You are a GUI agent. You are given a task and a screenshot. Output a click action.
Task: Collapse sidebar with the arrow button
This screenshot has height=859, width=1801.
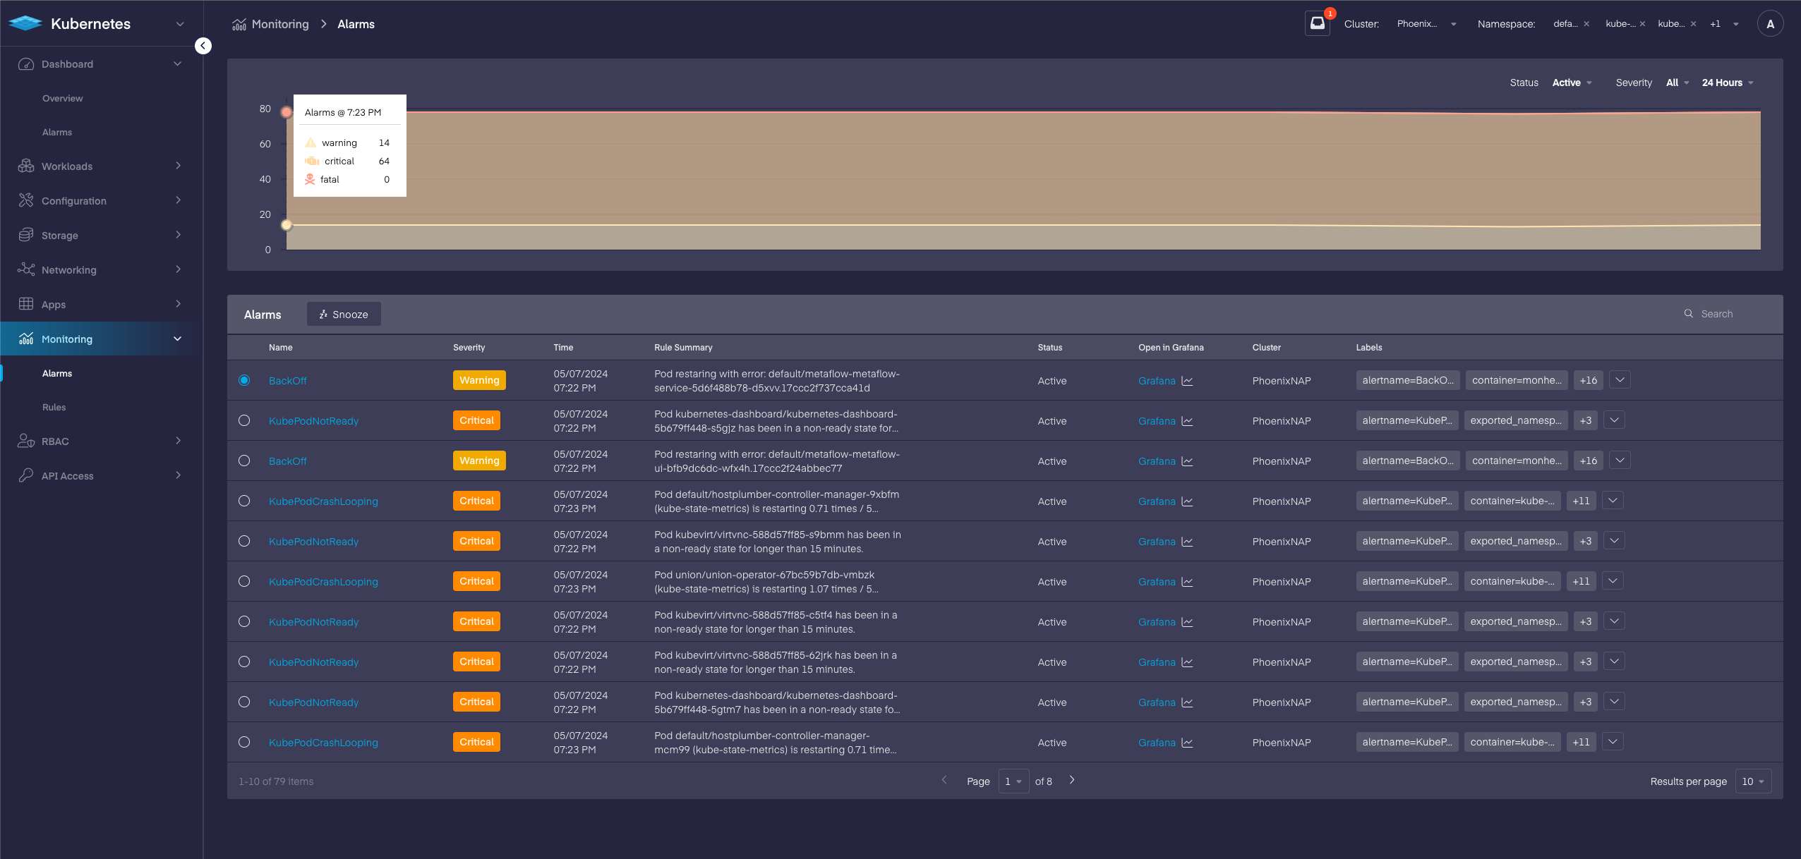click(203, 46)
